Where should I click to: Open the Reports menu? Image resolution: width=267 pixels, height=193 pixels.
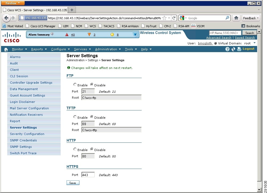(x=39, y=49)
